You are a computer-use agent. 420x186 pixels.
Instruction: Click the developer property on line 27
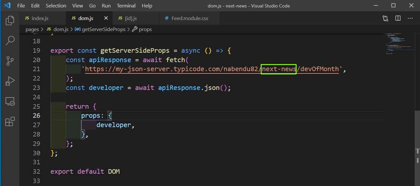[x=114, y=125]
